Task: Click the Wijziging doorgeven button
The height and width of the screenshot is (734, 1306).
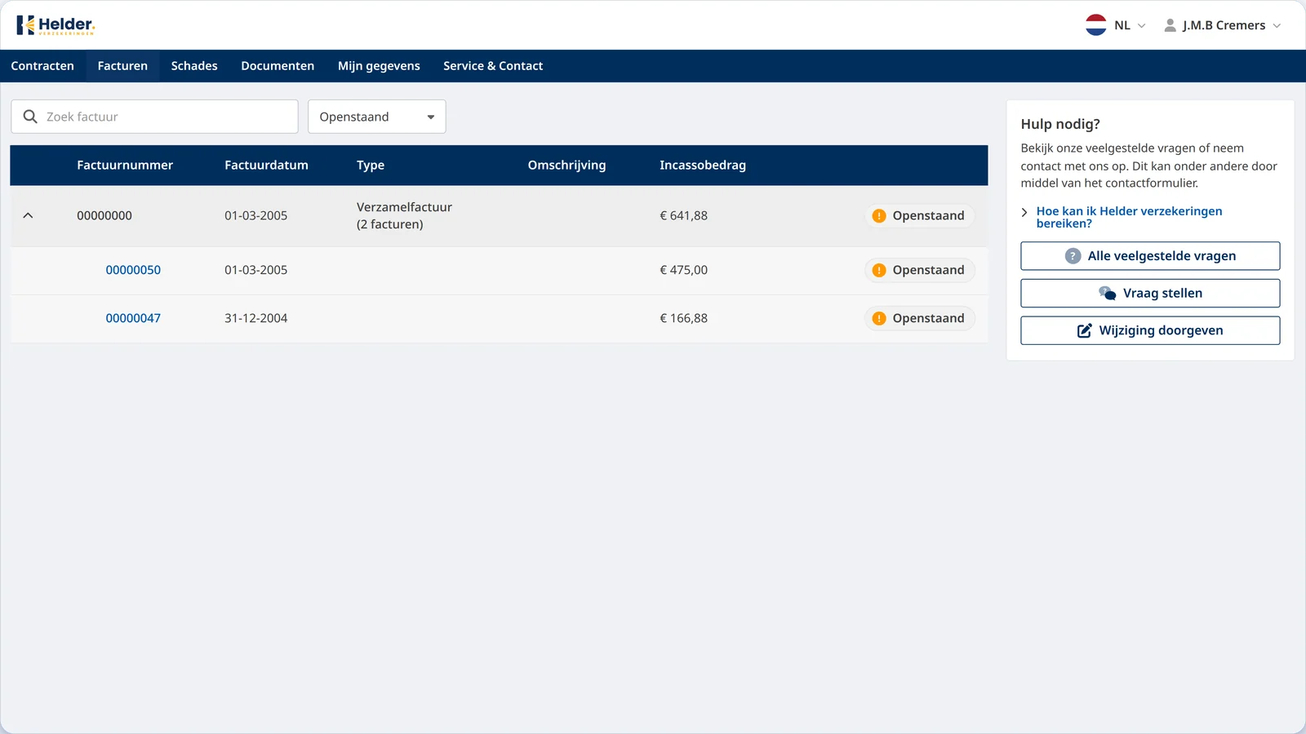Action: 1150,330
